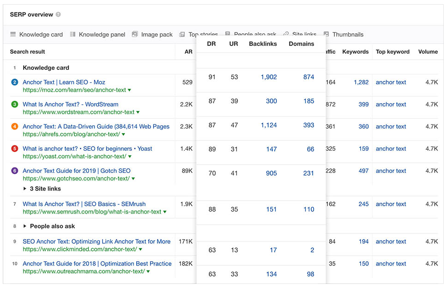Image resolution: width=446 pixels, height=289 pixels.
Task: Click keywords count 1,282 for Moz
Action: click(x=361, y=82)
